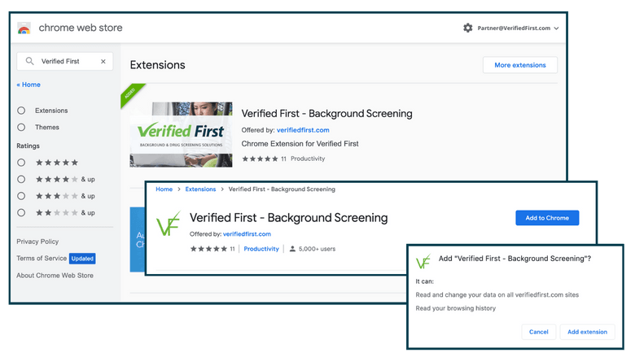This screenshot has width=635, height=357.
Task: Filter by three stars & up
Action: tap(21, 196)
